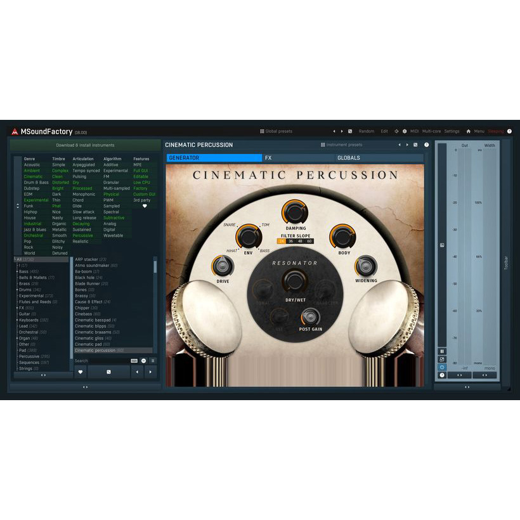The width and height of the screenshot is (520, 520).
Task: Adjust the DRIVE knob
Action: click(223, 266)
